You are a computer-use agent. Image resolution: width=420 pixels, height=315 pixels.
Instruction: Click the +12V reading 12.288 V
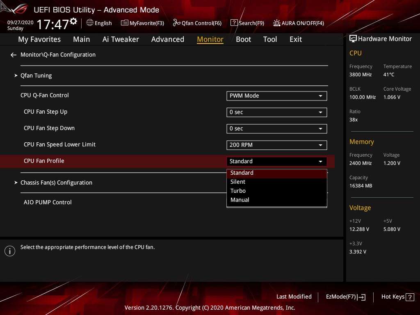point(359,229)
